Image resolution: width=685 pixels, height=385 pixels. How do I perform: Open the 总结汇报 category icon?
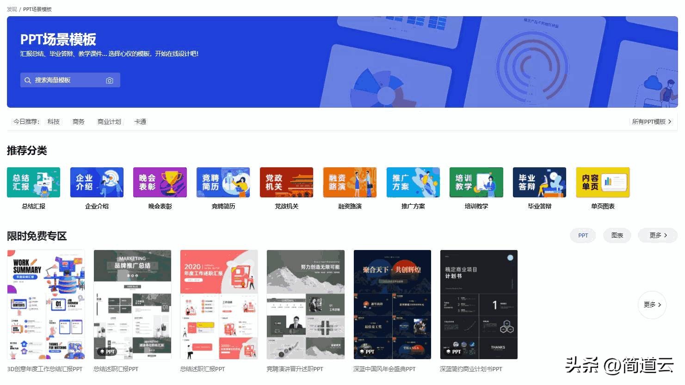(x=33, y=183)
